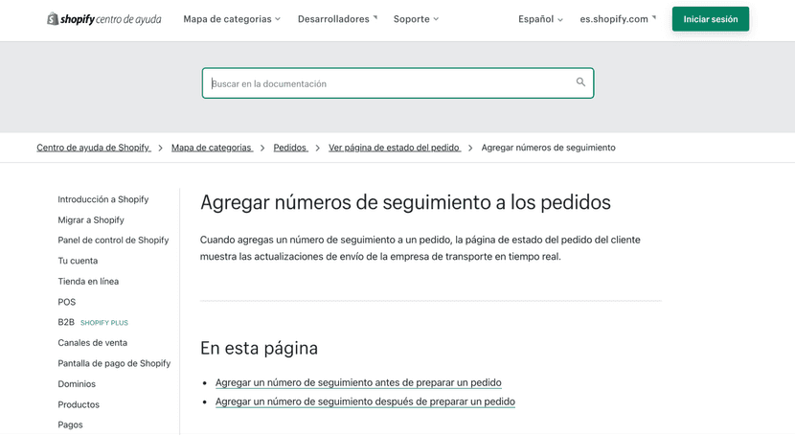Open the Mapa de categorías dropdown

coord(232,19)
